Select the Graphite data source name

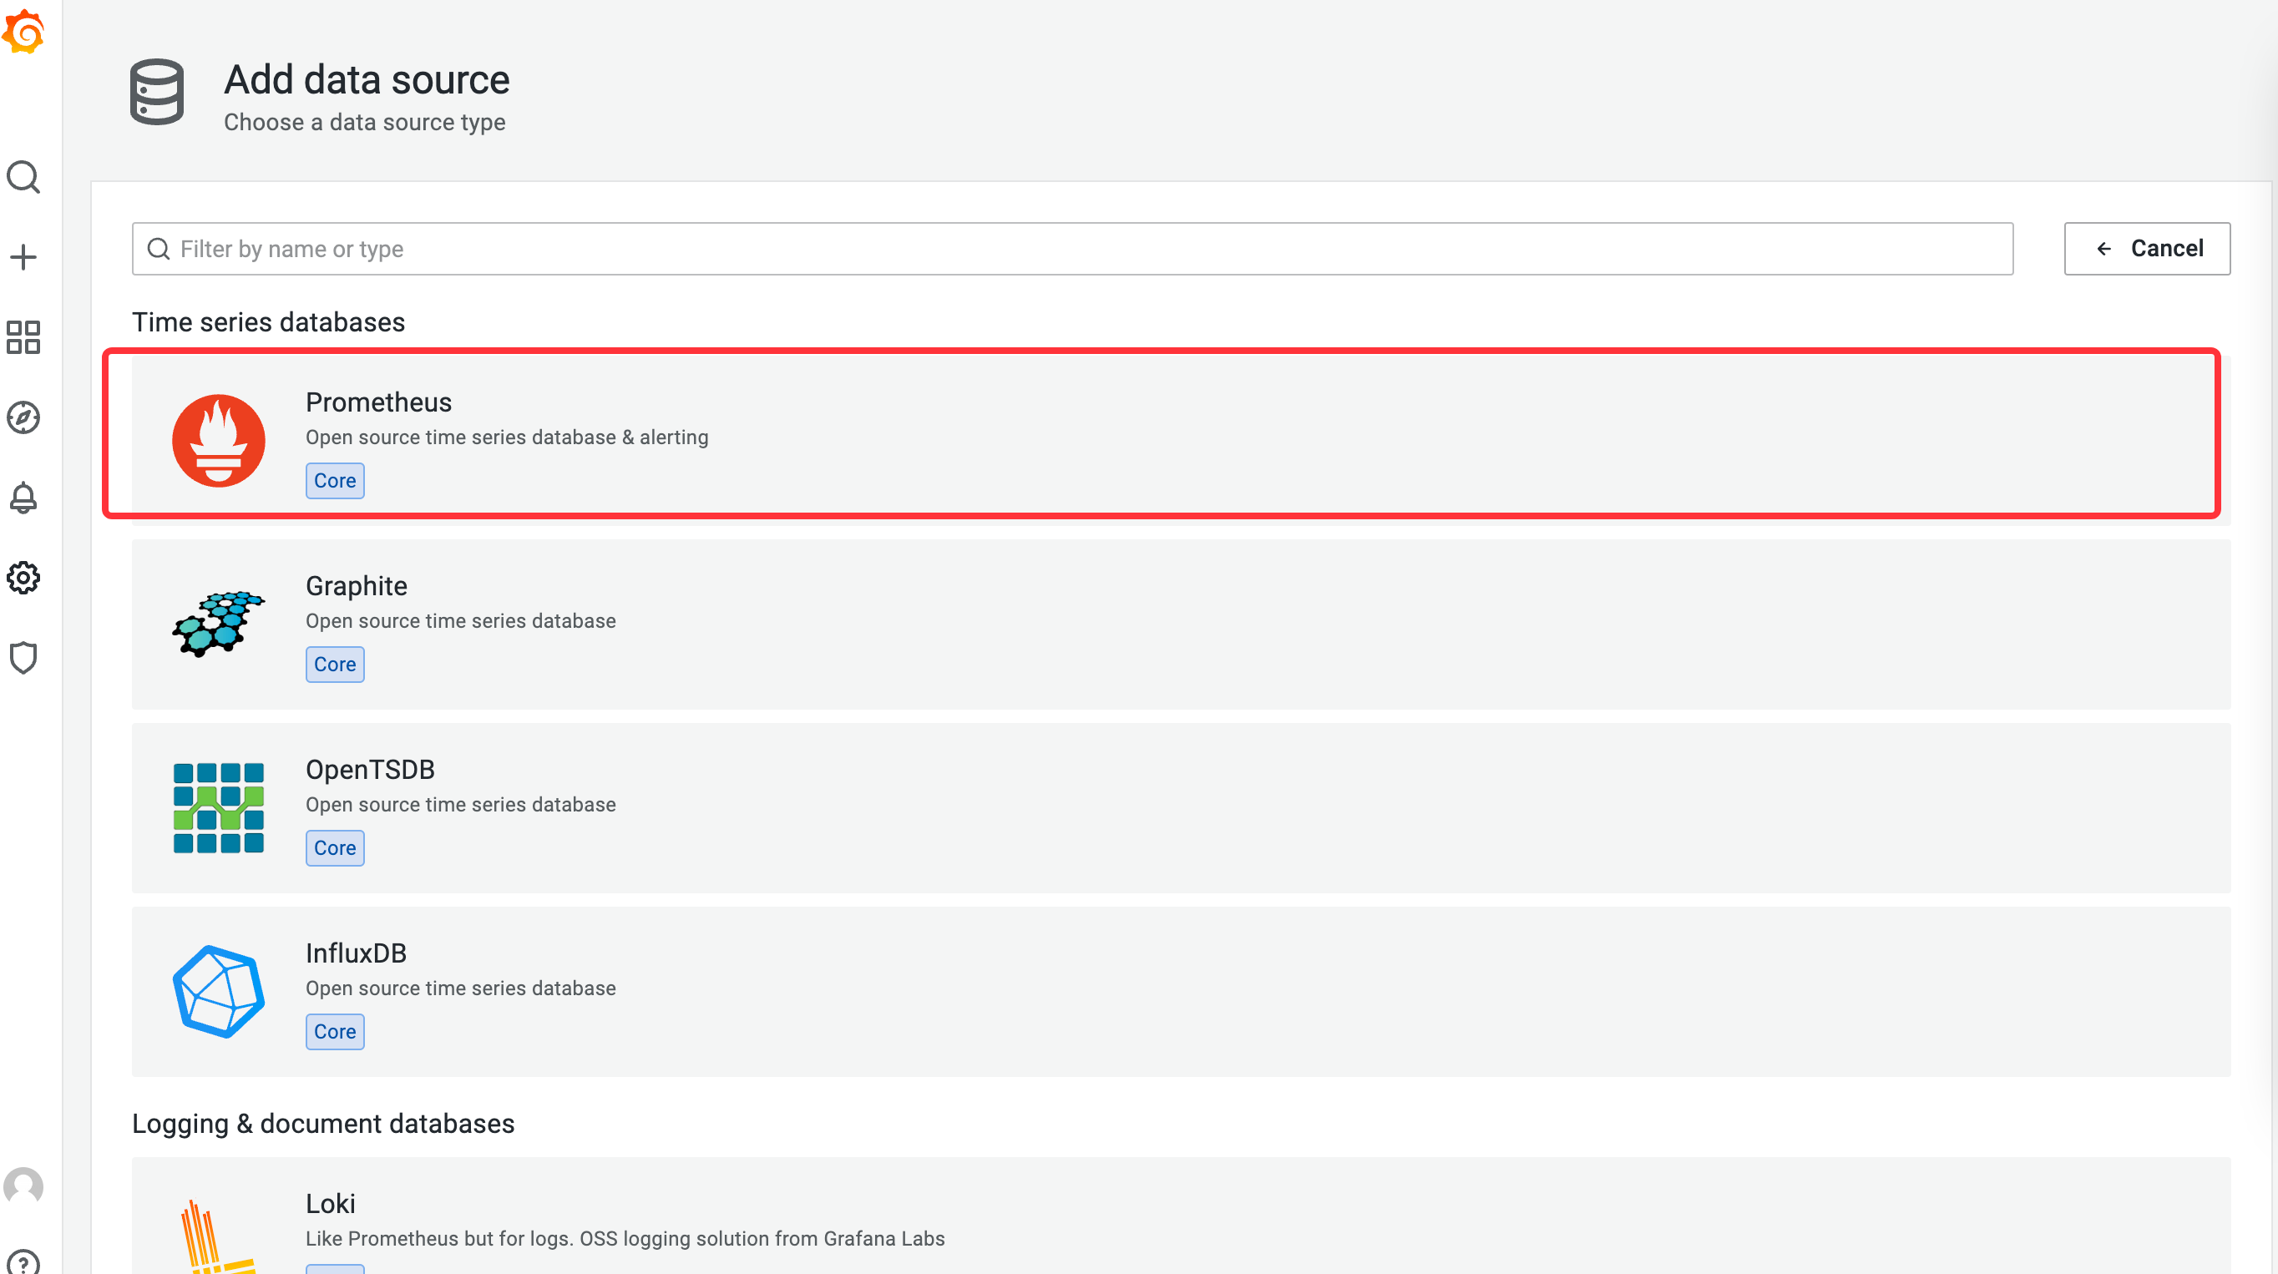357,586
